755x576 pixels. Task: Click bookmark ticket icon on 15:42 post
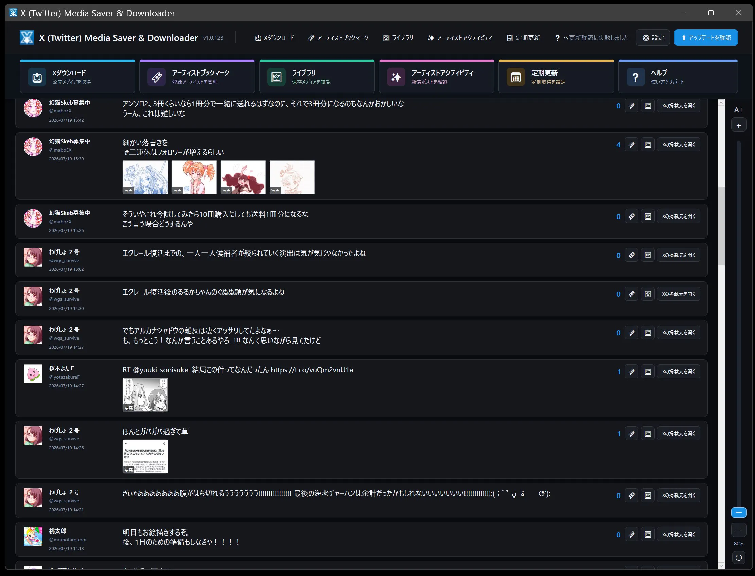631,106
